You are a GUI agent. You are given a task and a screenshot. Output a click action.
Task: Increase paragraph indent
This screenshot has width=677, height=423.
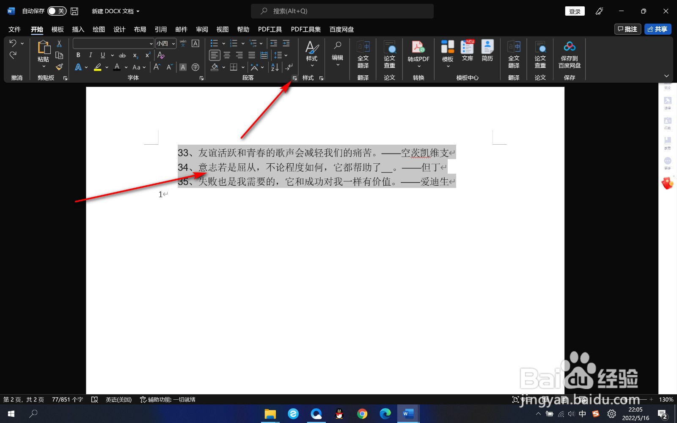coord(286,43)
